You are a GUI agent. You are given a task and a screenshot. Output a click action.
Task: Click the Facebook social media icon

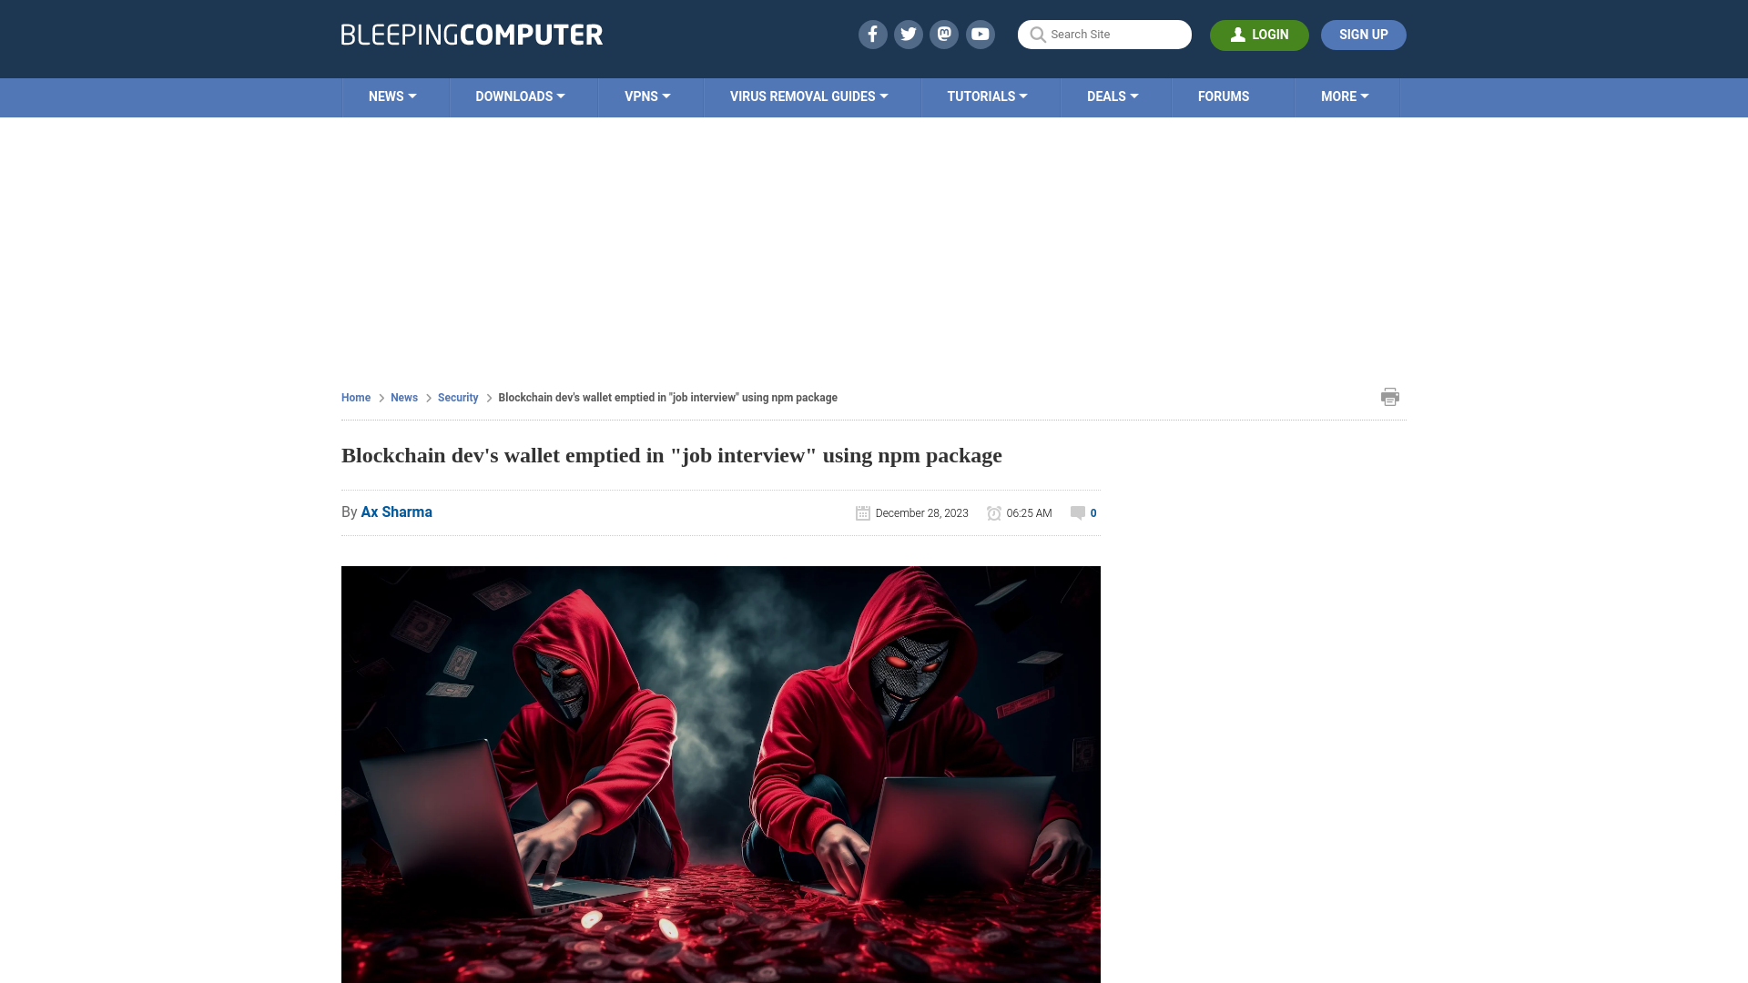click(871, 34)
